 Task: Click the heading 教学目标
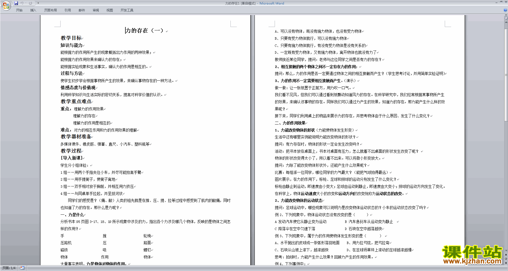pos(71,38)
